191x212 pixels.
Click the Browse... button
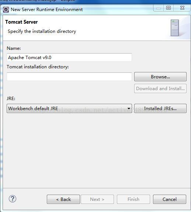[x=160, y=77]
